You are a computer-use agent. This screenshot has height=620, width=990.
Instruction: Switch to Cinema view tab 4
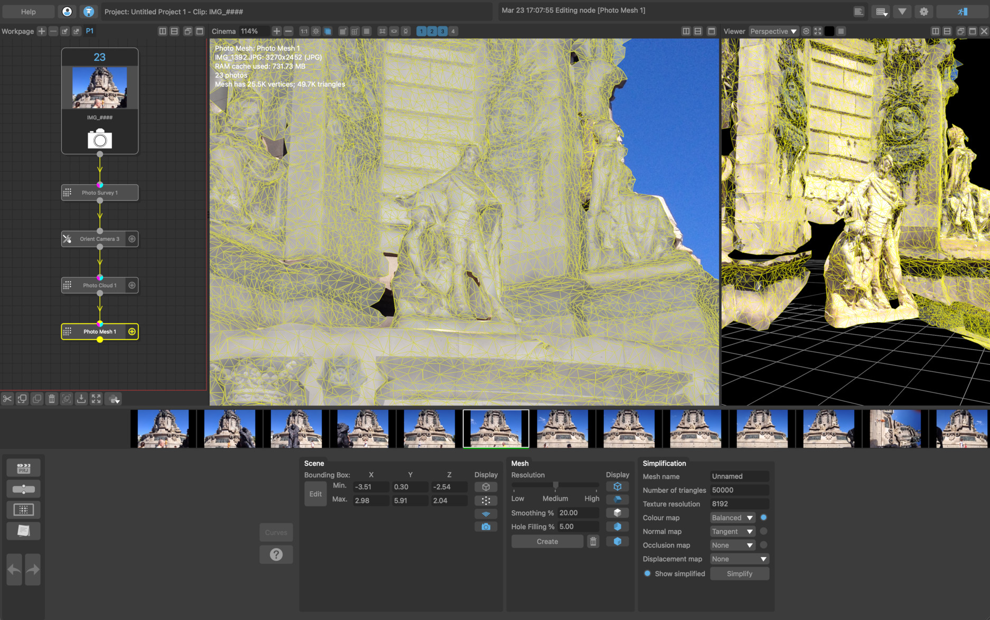(453, 31)
